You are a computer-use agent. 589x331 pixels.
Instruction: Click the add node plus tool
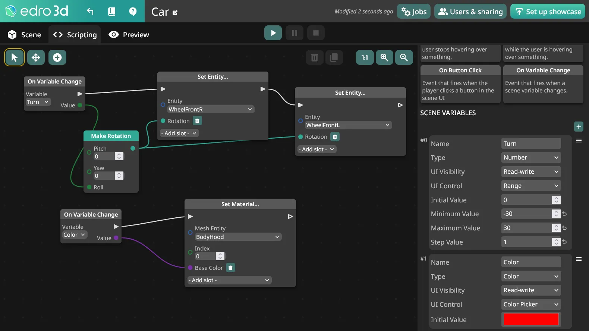57,57
